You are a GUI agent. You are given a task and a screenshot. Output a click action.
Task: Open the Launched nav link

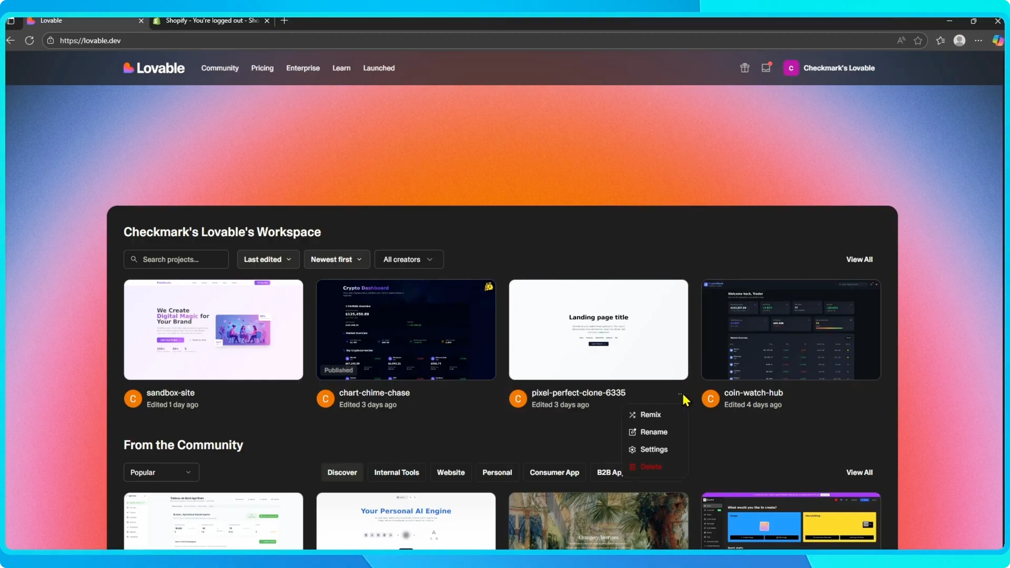379,68
